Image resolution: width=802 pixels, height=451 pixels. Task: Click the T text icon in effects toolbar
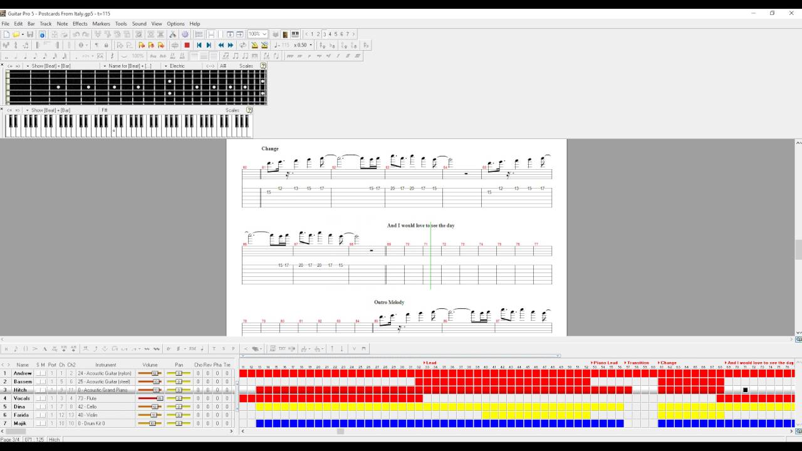(214, 349)
